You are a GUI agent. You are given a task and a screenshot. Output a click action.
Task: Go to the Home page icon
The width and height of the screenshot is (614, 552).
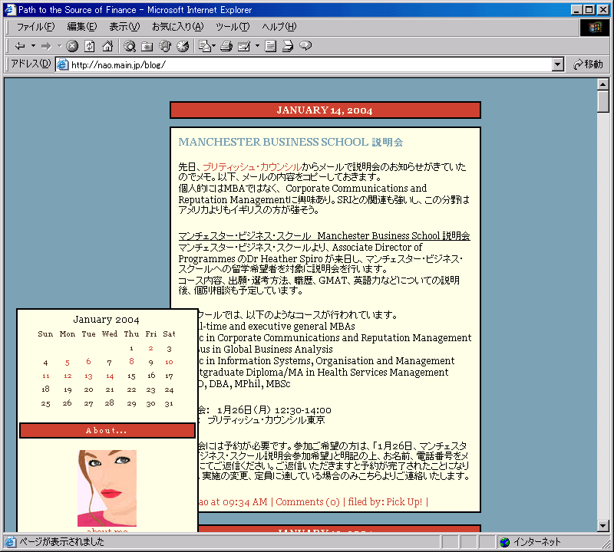[x=107, y=46]
